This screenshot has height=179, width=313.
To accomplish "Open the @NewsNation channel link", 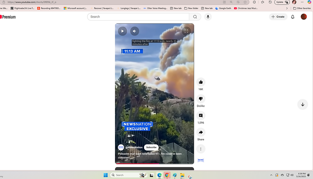I will click(134, 147).
